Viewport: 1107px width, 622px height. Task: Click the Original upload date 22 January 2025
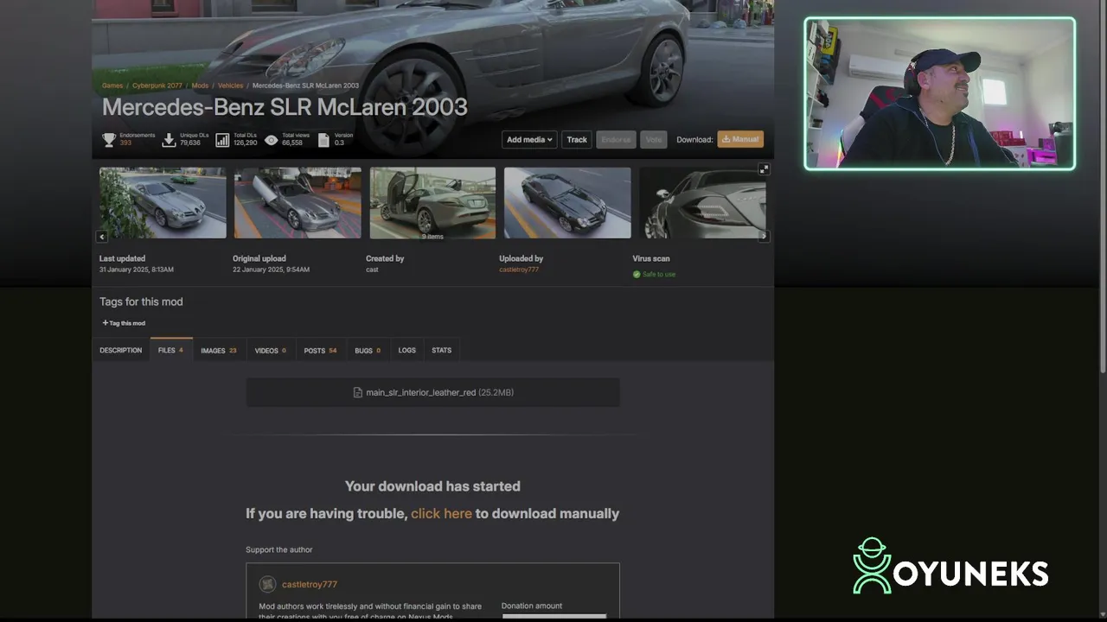click(271, 270)
